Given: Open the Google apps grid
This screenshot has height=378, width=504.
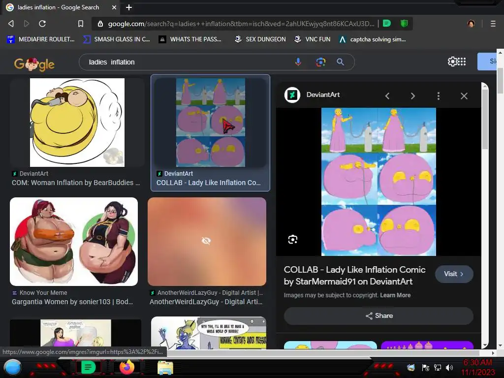Looking at the screenshot, I should pos(462,62).
